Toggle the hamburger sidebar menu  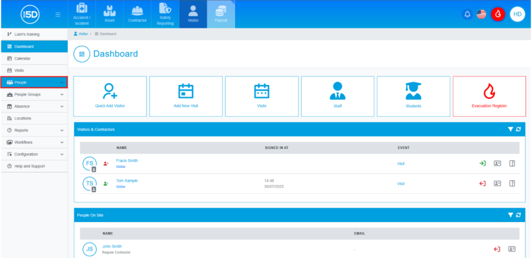(57, 14)
